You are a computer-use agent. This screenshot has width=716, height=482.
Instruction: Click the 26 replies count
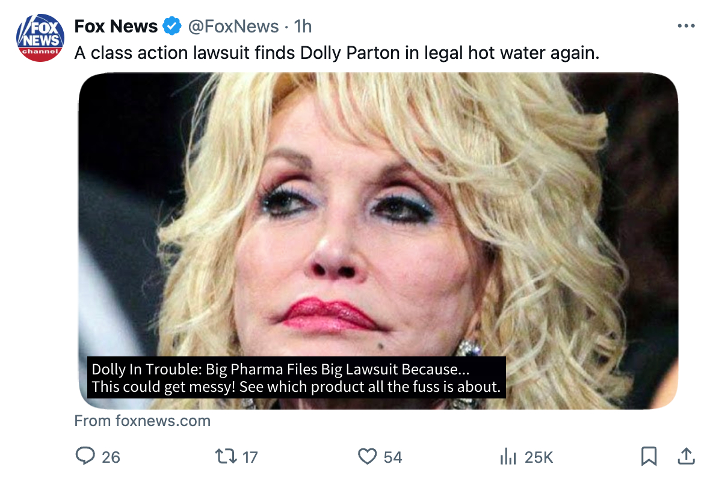[111, 457]
